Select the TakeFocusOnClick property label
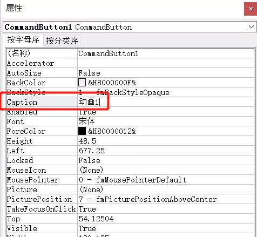The width and height of the screenshot is (257, 237). pos(42,209)
